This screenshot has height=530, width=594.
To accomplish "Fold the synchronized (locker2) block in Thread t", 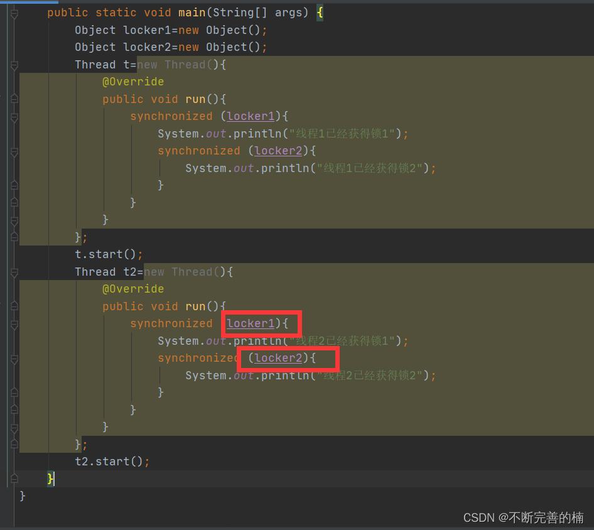I will coord(14,153).
